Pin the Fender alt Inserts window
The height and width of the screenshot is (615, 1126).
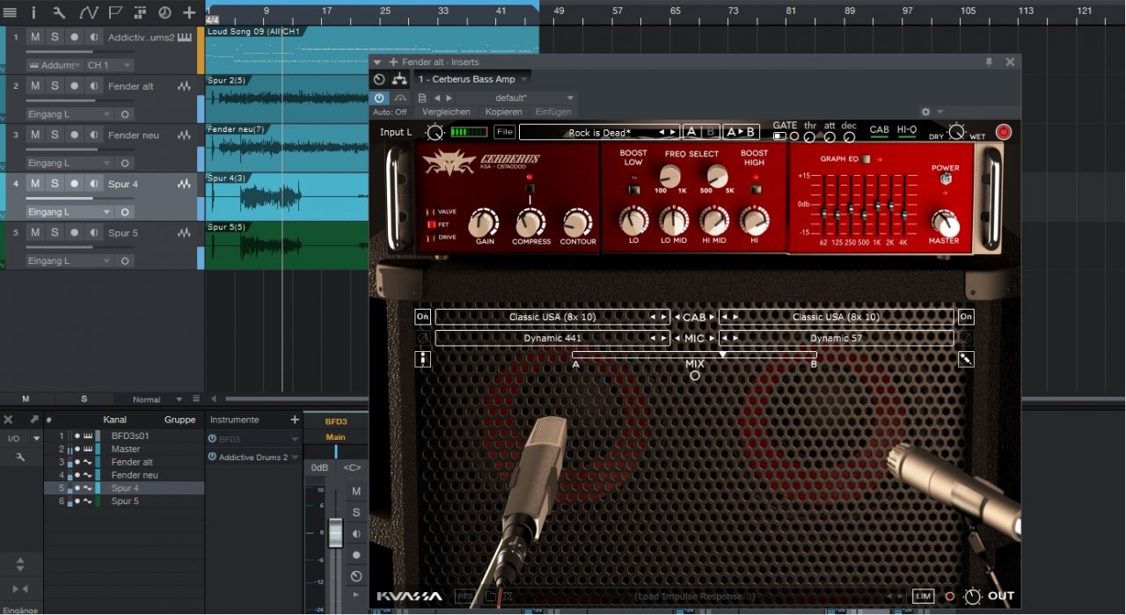pos(989,62)
